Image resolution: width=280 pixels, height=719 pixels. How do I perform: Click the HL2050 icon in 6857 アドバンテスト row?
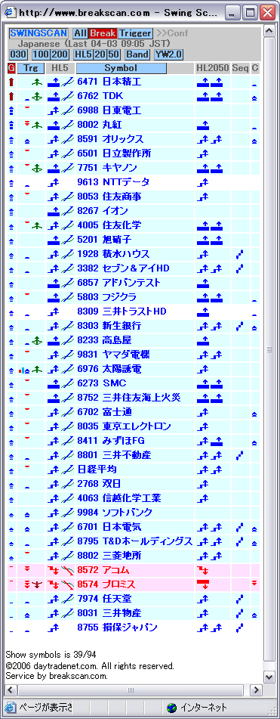(x=203, y=283)
